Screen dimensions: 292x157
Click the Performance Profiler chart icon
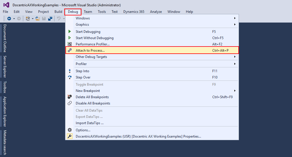tap(70, 44)
